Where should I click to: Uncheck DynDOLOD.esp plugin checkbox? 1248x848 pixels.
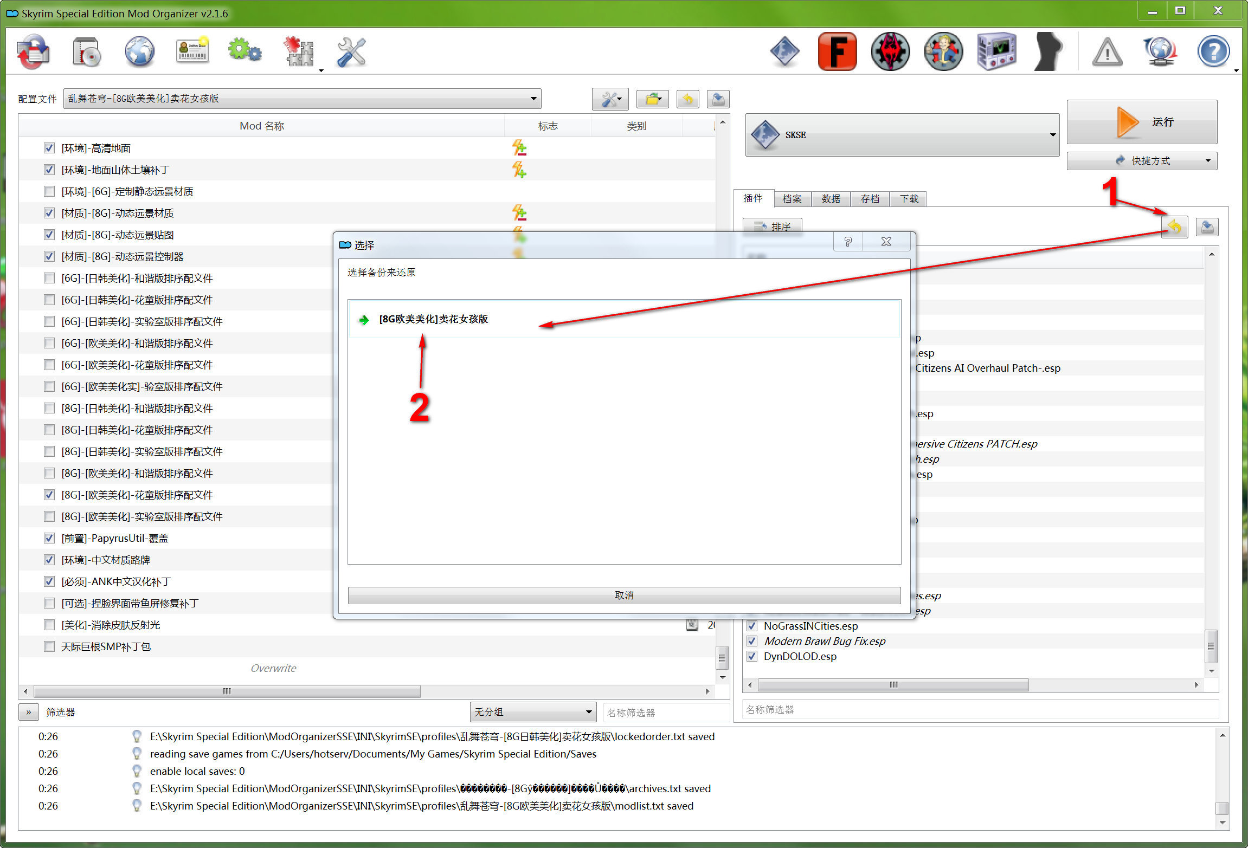[752, 656]
